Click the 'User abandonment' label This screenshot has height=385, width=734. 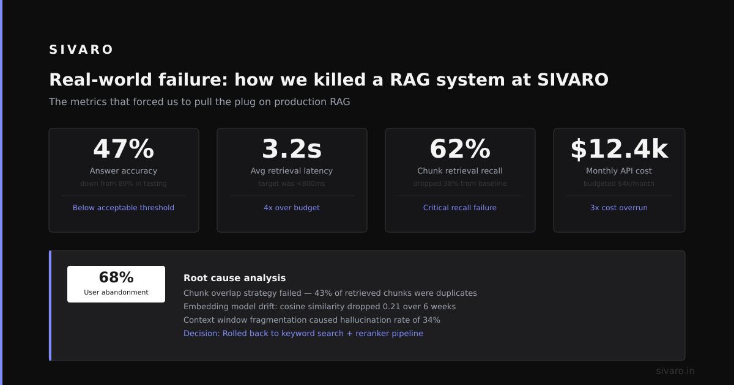pyautogui.click(x=116, y=292)
